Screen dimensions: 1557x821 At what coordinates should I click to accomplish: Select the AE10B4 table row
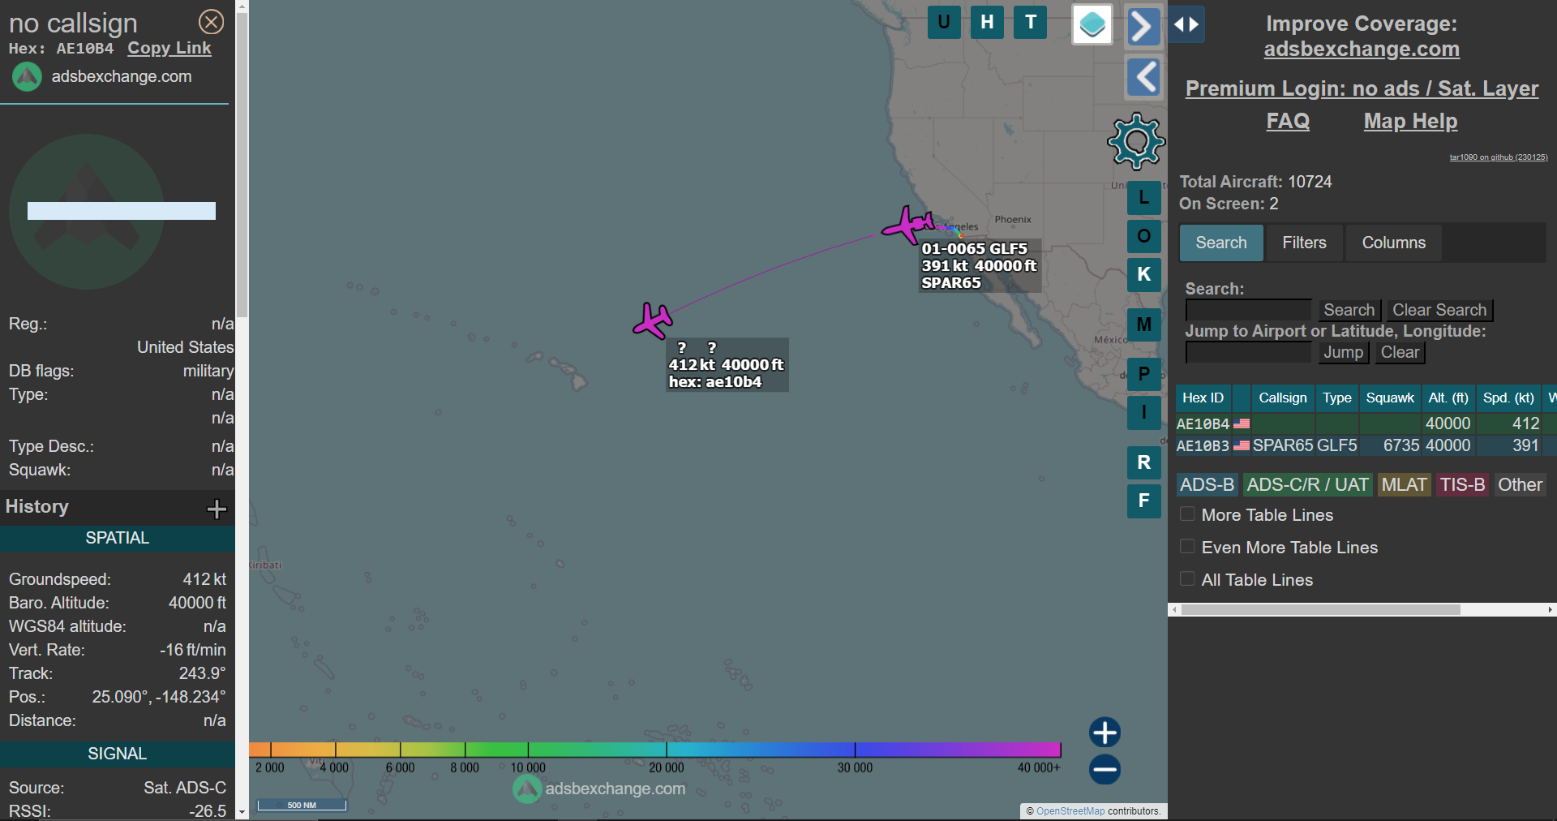[x=1366, y=423]
